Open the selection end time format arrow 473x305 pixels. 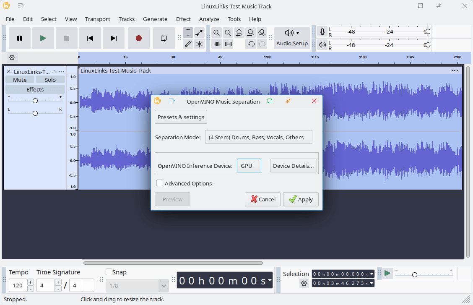coord(372,283)
